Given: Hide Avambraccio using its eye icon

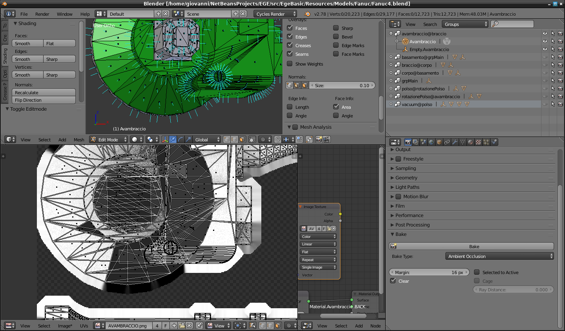Looking at the screenshot, I should pyautogui.click(x=545, y=41).
